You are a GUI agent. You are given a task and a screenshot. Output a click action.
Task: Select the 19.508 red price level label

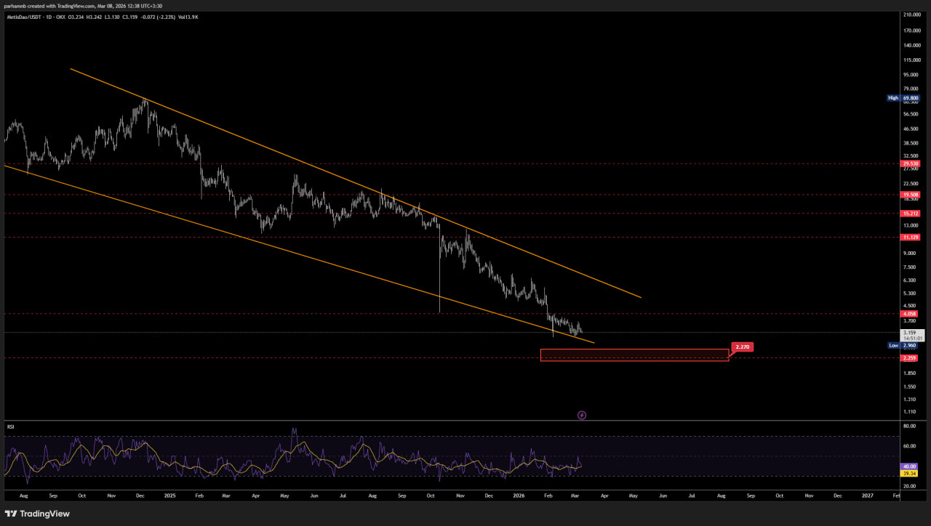pyautogui.click(x=911, y=195)
